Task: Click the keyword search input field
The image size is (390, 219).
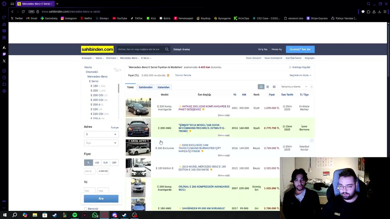Action: 141,49
